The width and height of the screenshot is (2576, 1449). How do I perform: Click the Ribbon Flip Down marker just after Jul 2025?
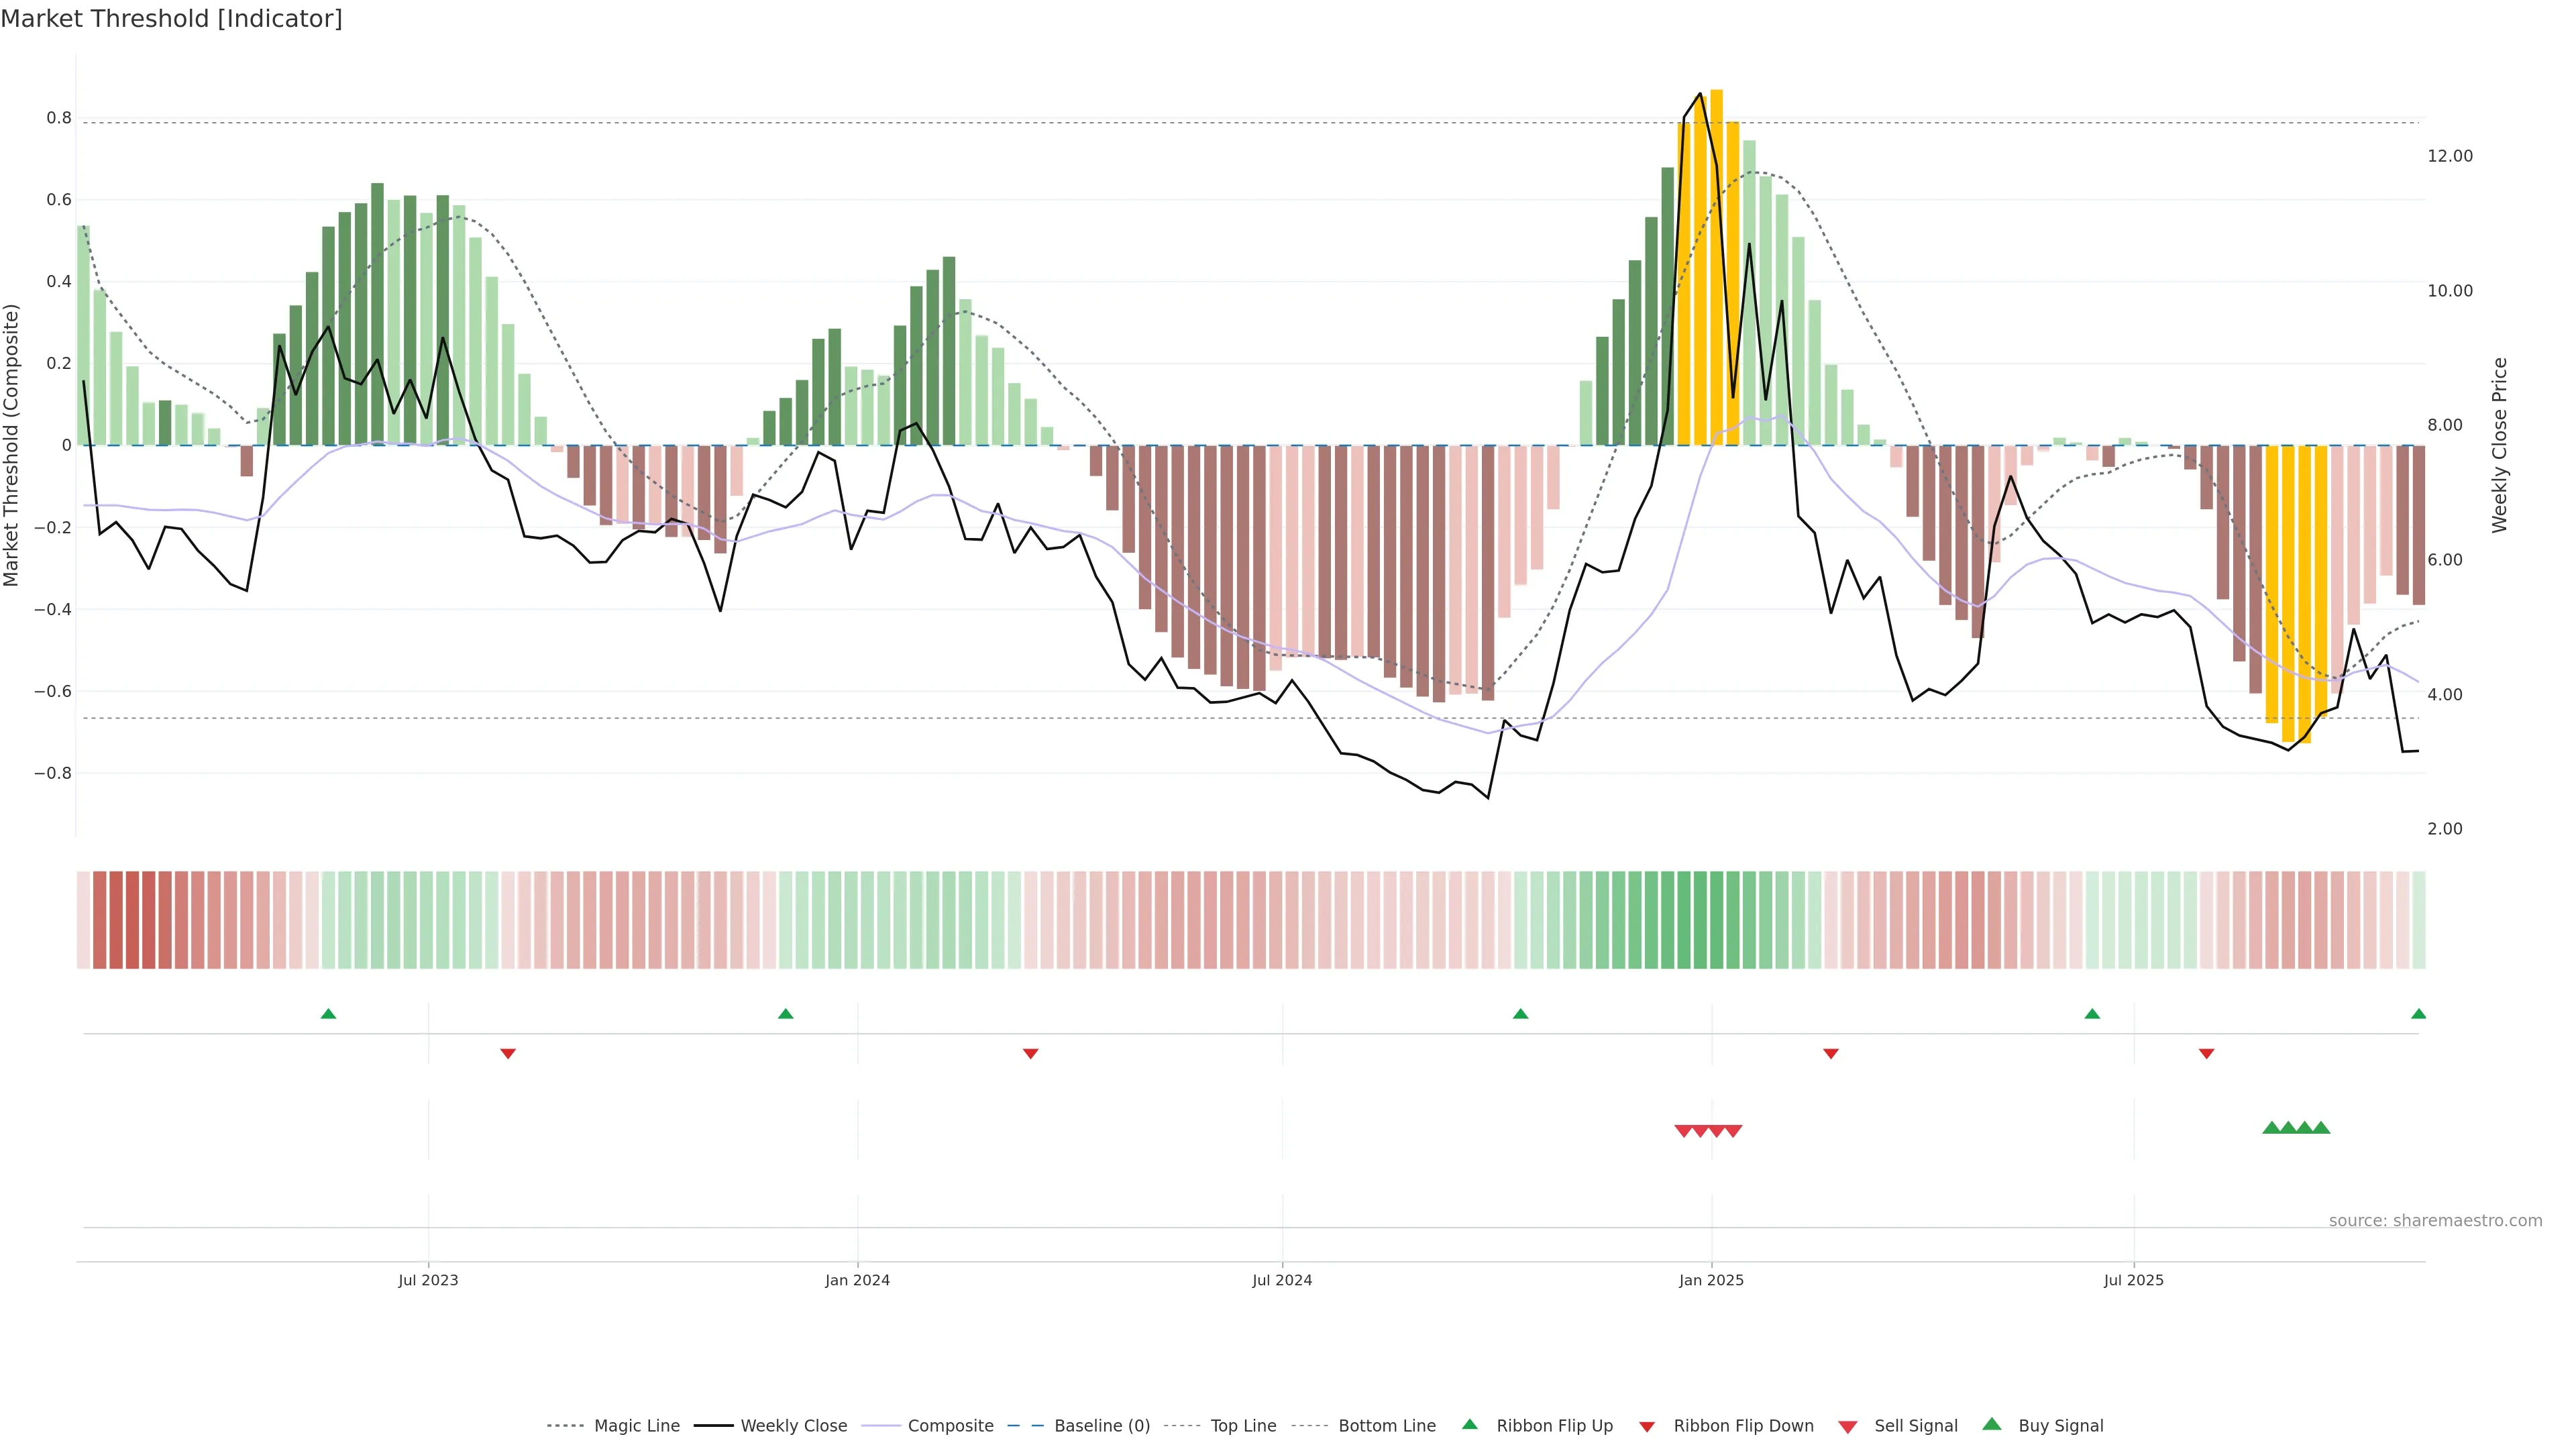[x=2206, y=1054]
